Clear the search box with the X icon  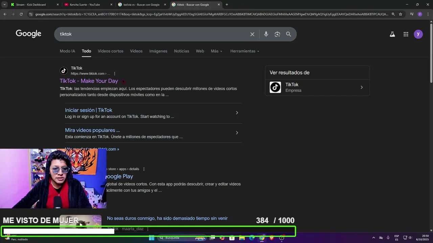252,34
